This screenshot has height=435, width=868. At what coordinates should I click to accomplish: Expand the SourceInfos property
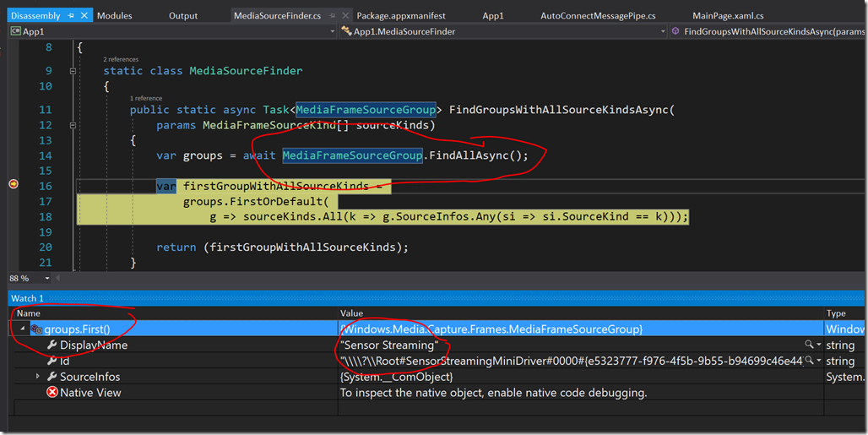pos(38,377)
